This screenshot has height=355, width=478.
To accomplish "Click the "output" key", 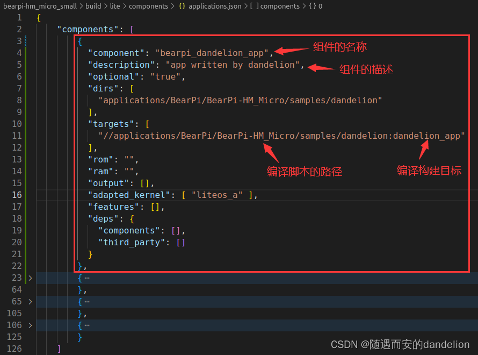I will [108, 183].
